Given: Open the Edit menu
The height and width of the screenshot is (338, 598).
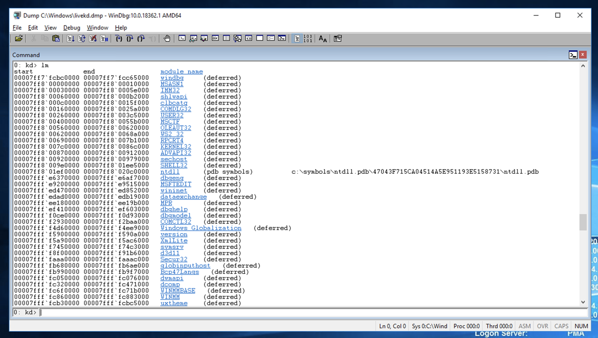Looking at the screenshot, I should point(33,27).
